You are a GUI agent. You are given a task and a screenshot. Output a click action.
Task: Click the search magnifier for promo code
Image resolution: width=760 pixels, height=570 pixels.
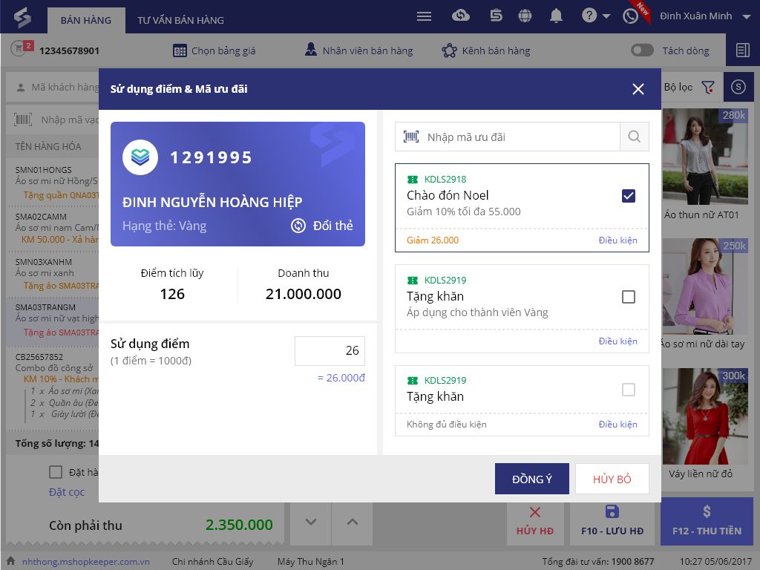(x=634, y=137)
